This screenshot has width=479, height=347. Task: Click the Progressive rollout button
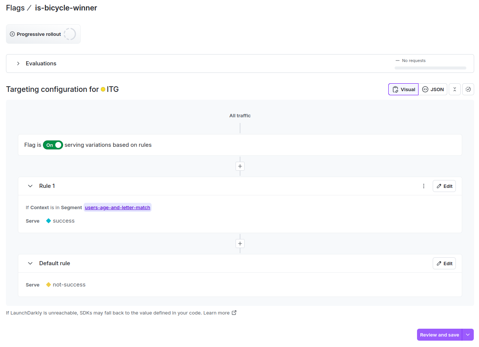43,34
